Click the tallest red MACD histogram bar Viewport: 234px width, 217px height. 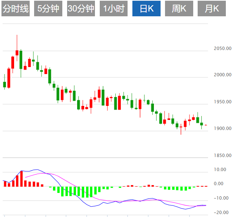pos(22,179)
